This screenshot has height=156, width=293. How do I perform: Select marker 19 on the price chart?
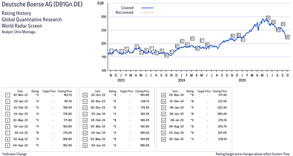click(232, 36)
